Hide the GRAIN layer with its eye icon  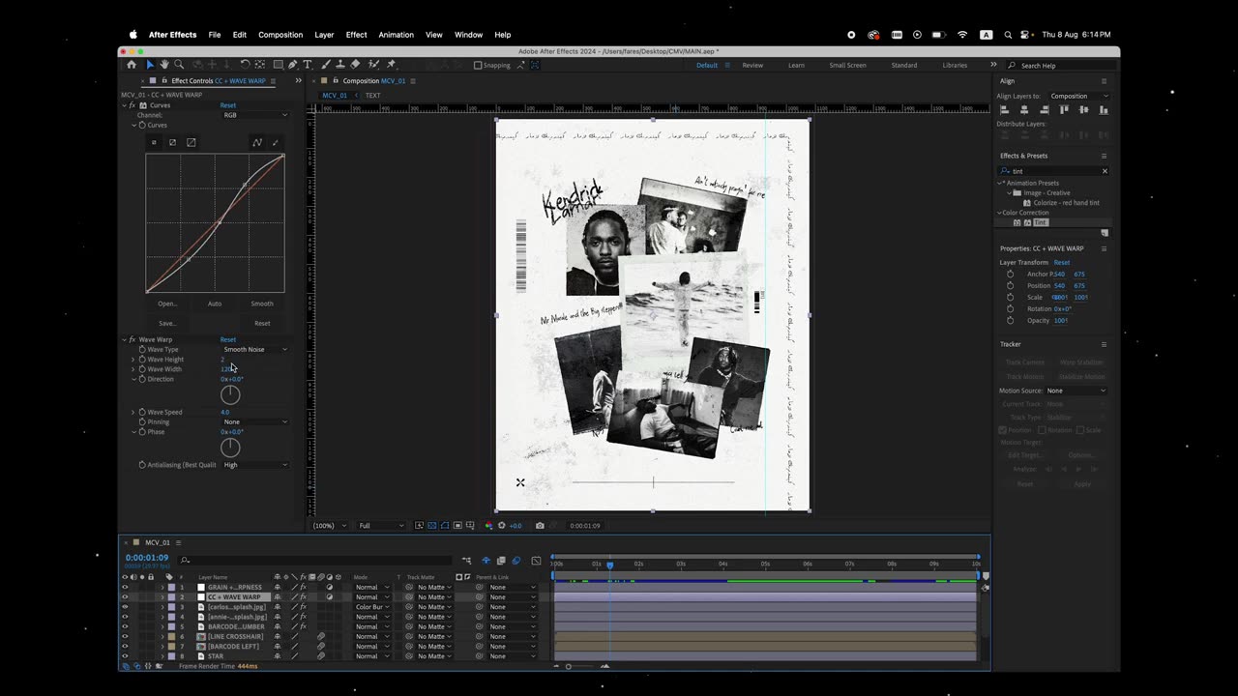tap(124, 587)
